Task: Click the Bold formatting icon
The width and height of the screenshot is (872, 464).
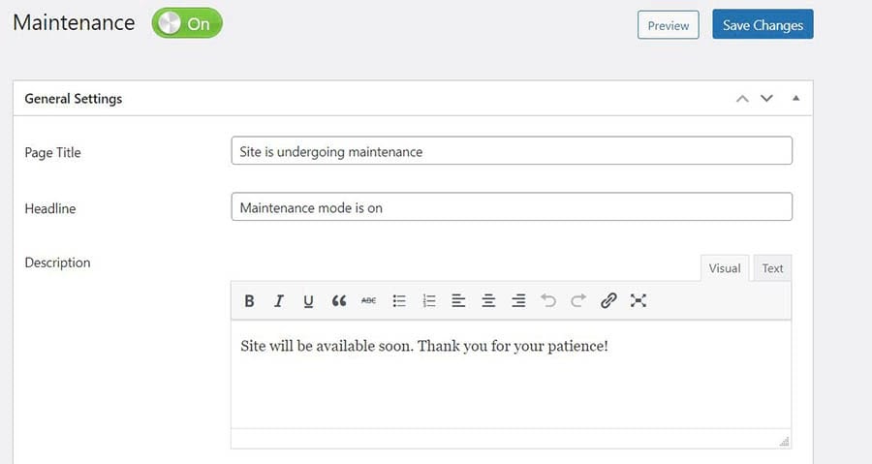Action: [x=249, y=301]
